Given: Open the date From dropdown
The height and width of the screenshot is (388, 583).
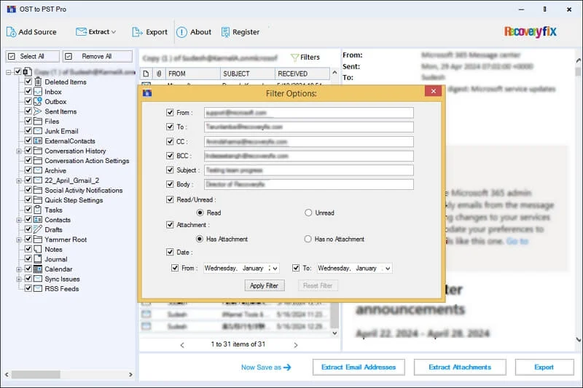Looking at the screenshot, I should (275, 268).
